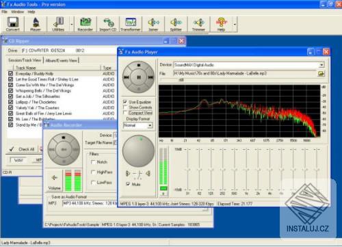Open toolbar overflow arrow next to Help
Viewport: 342px width, 247px height.
[235, 24]
